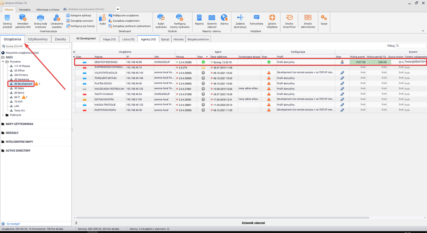This screenshot has height=233, width=427.
Task: Switch to the Użytkownicy tab
Action: (37, 39)
